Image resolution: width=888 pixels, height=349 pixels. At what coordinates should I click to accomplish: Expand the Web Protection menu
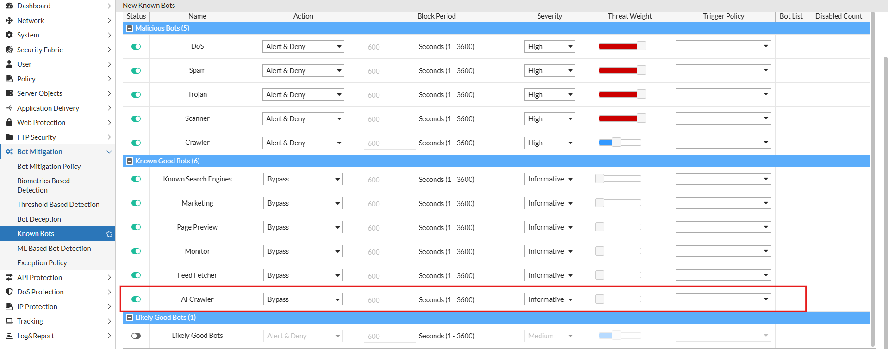109,122
